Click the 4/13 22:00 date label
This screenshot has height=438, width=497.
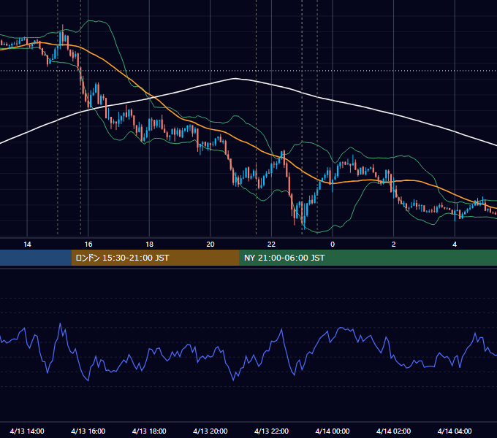pyautogui.click(x=271, y=431)
